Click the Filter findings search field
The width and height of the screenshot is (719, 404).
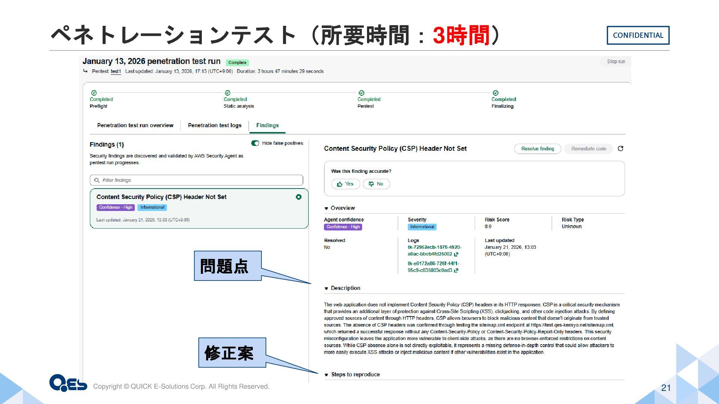pyautogui.click(x=196, y=180)
